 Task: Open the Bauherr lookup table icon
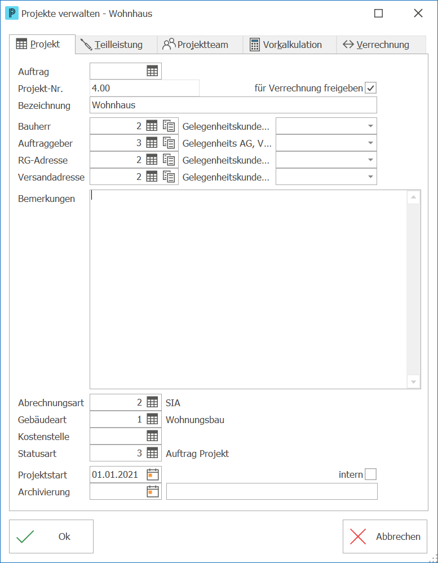[x=152, y=126]
